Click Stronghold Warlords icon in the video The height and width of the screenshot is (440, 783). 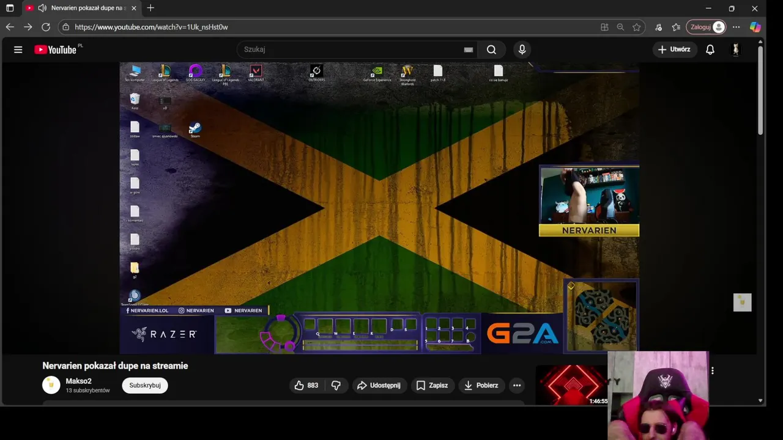click(407, 75)
